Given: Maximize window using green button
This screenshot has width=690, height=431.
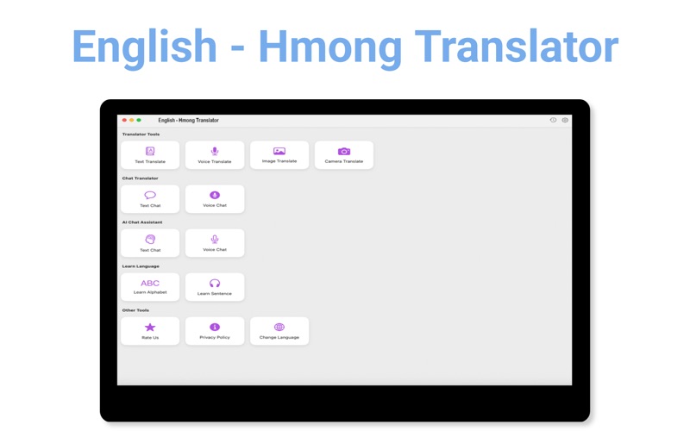Looking at the screenshot, I should coord(139,120).
